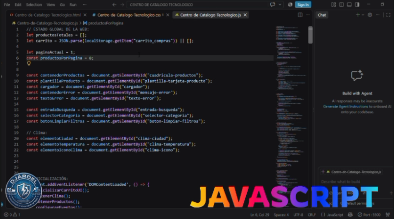Close the Centro-de-Catalogo-Tecnologico.html tab
The height and width of the screenshot is (219, 394).
pos(85,15)
